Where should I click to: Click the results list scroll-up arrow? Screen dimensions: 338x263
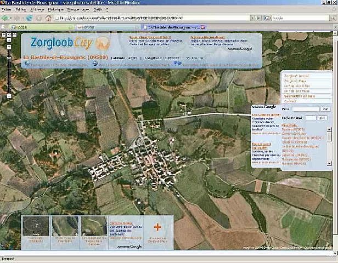[329, 129]
